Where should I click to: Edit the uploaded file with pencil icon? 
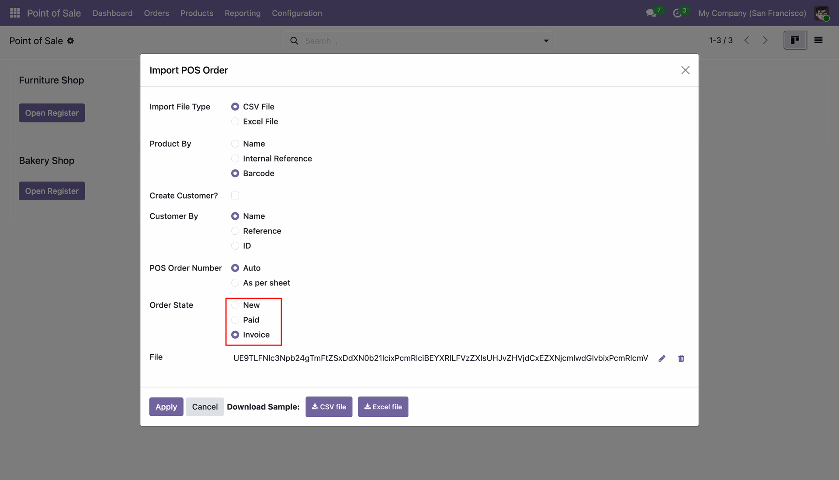click(662, 358)
